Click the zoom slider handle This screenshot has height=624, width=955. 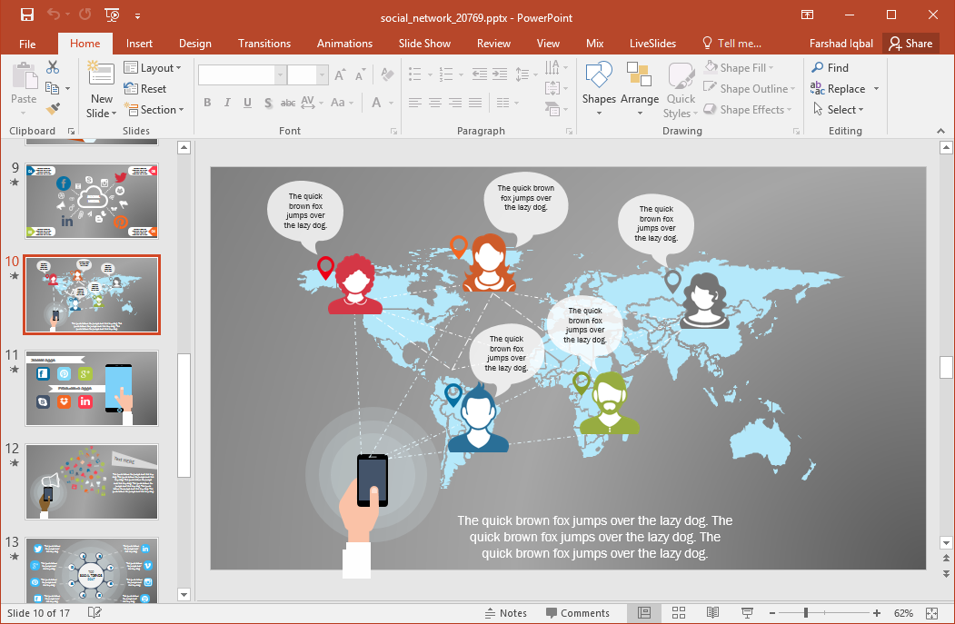pos(805,613)
